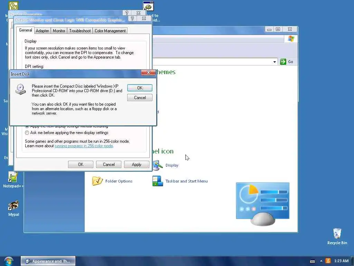
Task: Maximize the Appearance and Themes window
Action: [278, 29]
